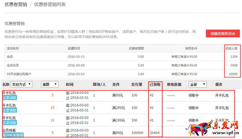Screen dimensions: 242x139
Task: Click the 全店 activity name
Action: point(10,57)
